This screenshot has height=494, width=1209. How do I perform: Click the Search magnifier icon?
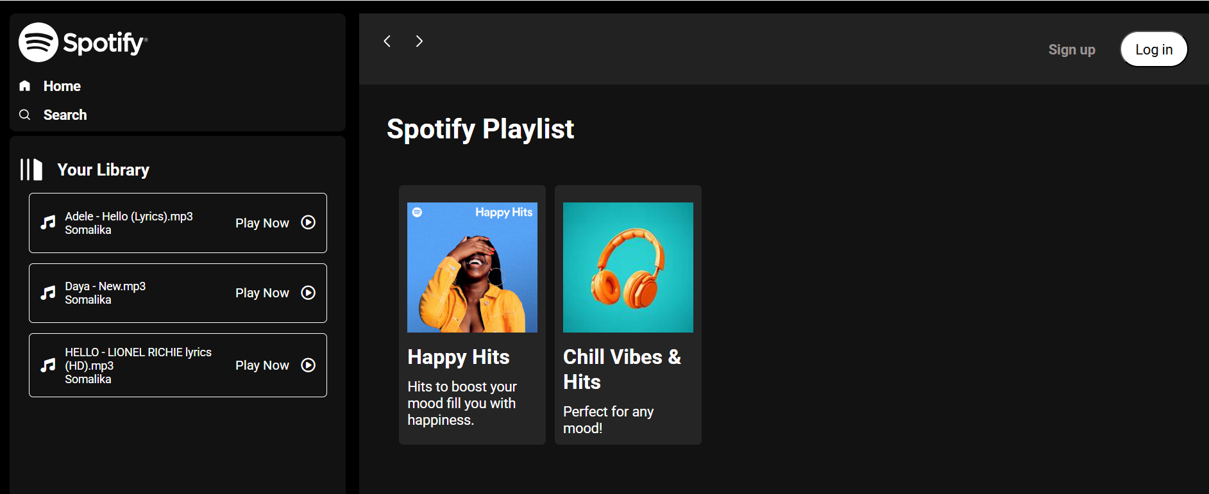[25, 115]
